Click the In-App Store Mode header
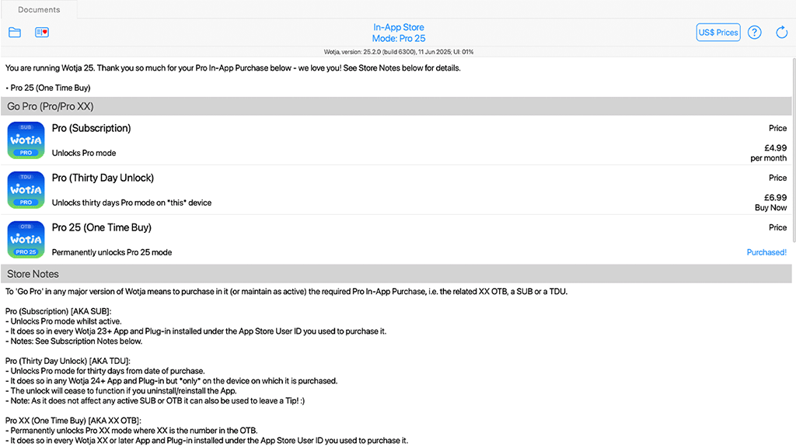The width and height of the screenshot is (796, 447). (399, 32)
